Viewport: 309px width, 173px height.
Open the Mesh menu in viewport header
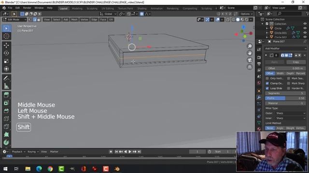(74, 20)
